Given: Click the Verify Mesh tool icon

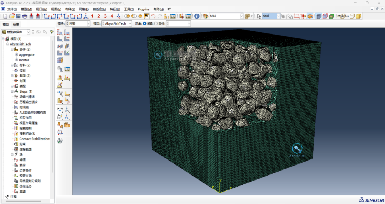Looking at the screenshot, I should [x=67, y=53].
